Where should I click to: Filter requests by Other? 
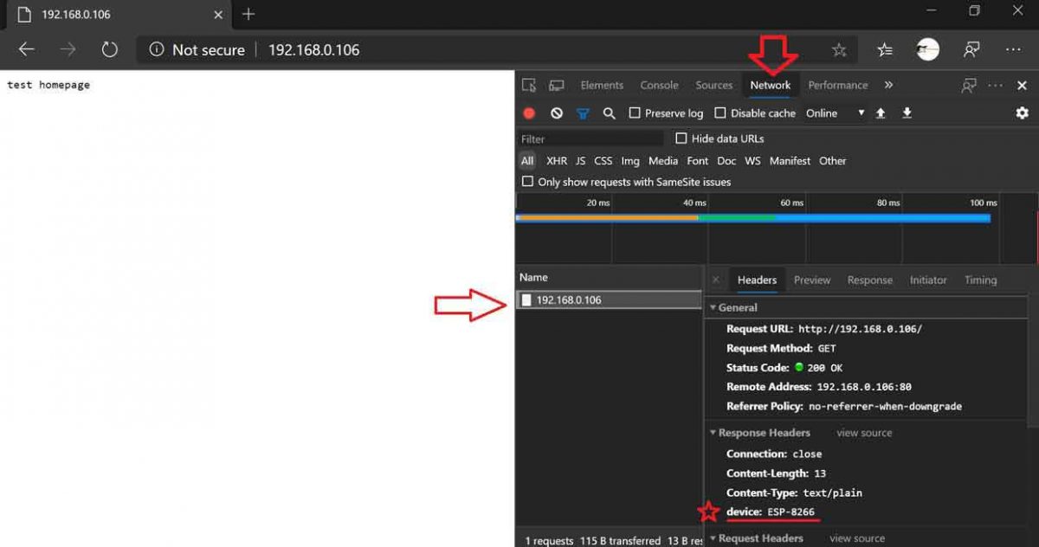point(833,161)
